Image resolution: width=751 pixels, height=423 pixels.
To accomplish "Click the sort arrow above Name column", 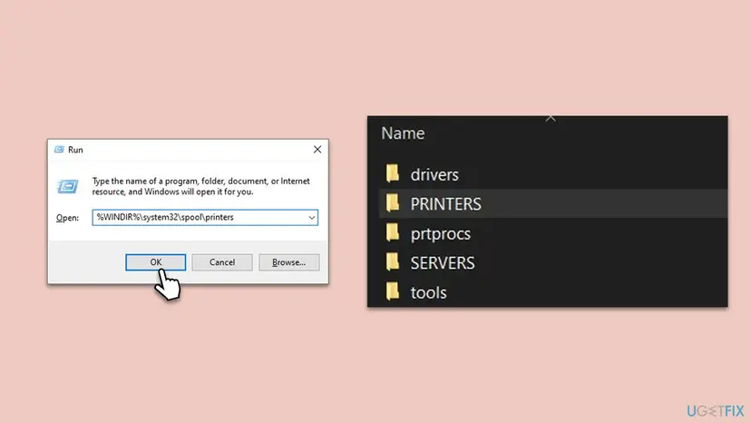I will (x=551, y=119).
